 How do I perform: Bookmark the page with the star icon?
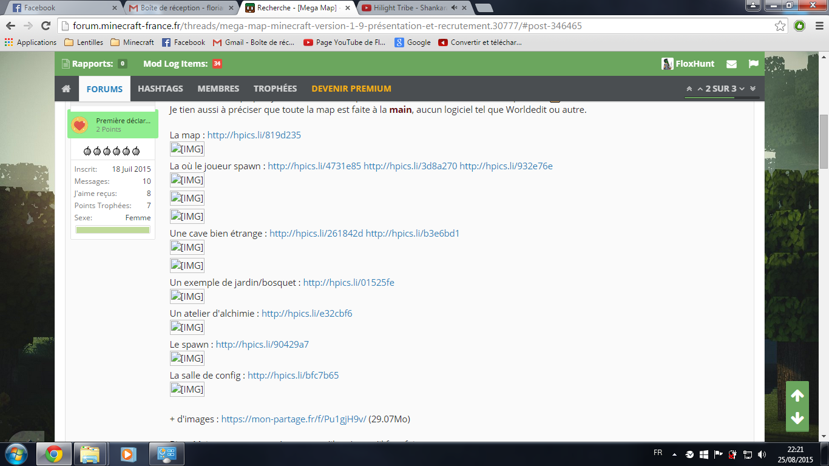[780, 26]
